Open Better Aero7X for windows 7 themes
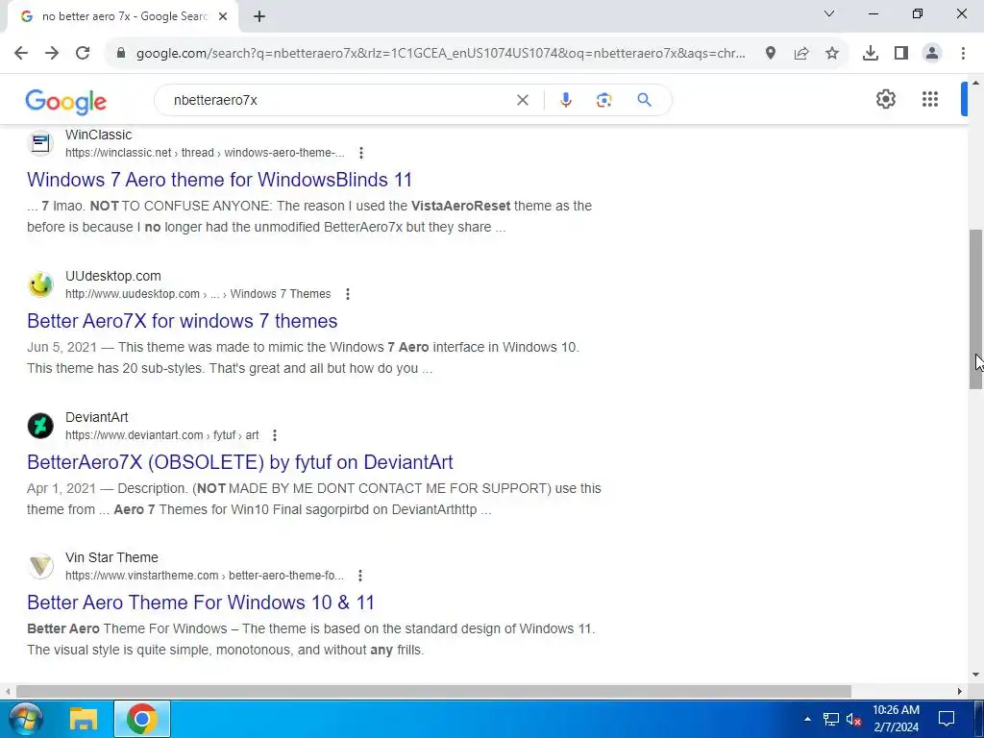The image size is (984, 738). tap(182, 321)
